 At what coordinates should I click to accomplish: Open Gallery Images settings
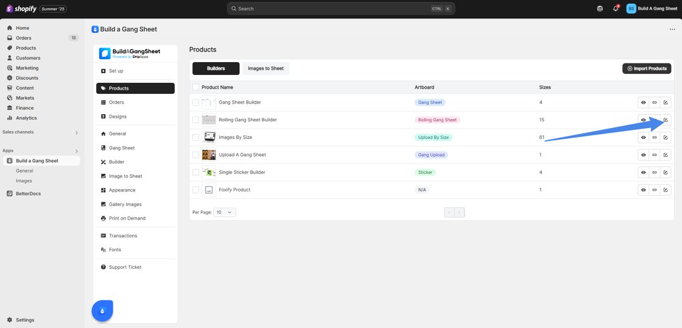coord(135,204)
